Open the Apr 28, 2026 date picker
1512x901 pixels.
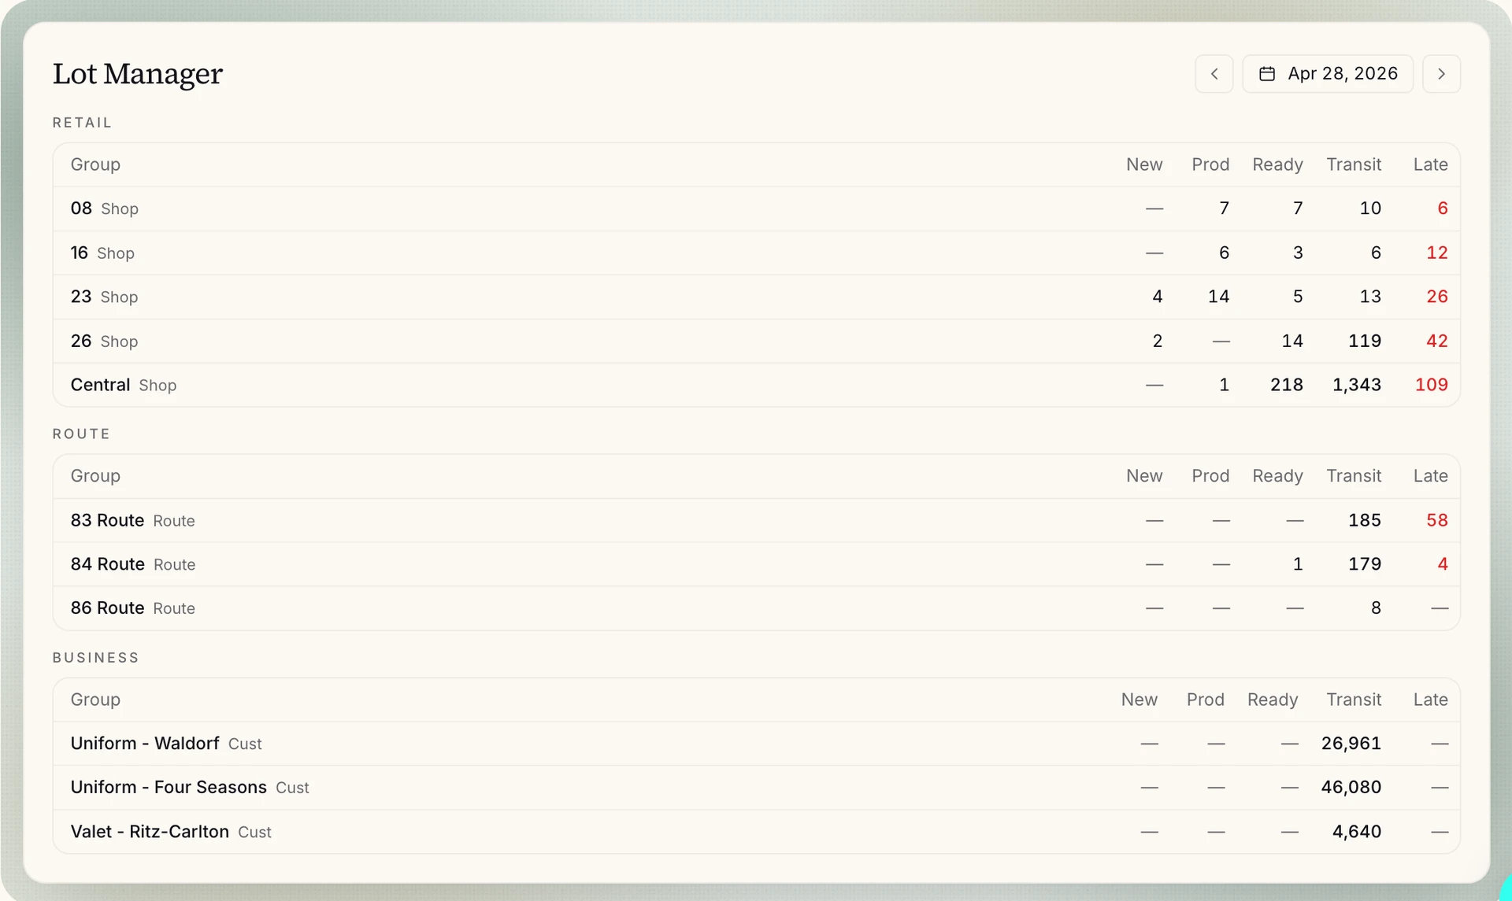point(1328,74)
